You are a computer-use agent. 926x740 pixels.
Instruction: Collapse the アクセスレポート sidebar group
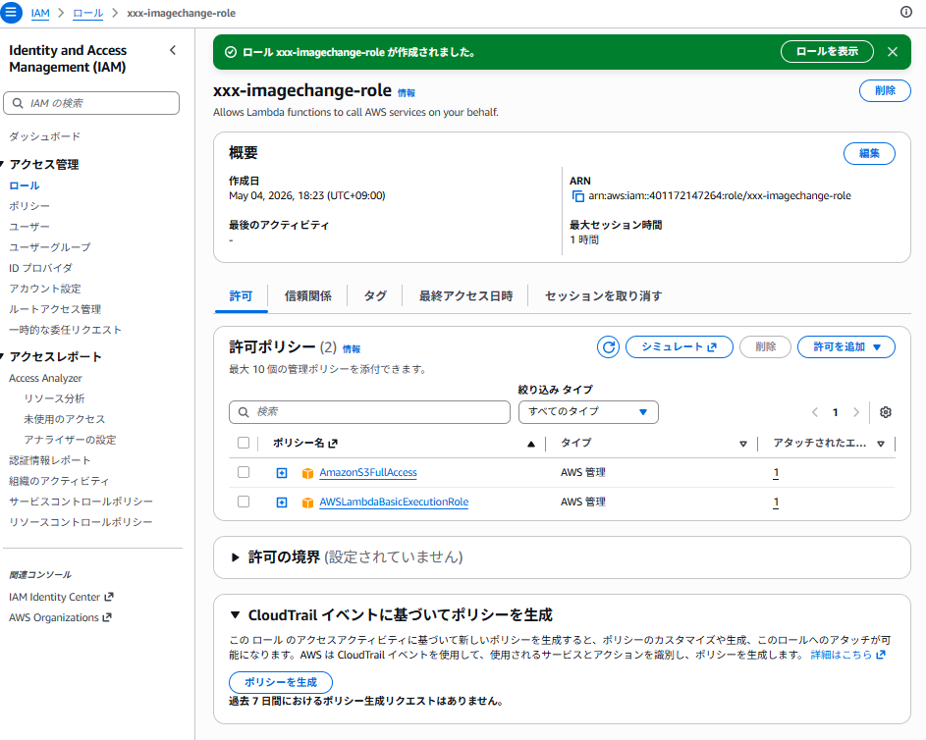3,356
